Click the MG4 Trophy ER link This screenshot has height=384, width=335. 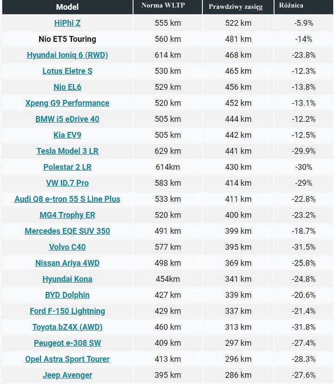pos(67,215)
